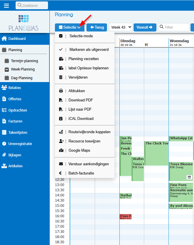This screenshot has width=194, height=245.
Task: Click the Terug back button
Action: coord(97,27)
